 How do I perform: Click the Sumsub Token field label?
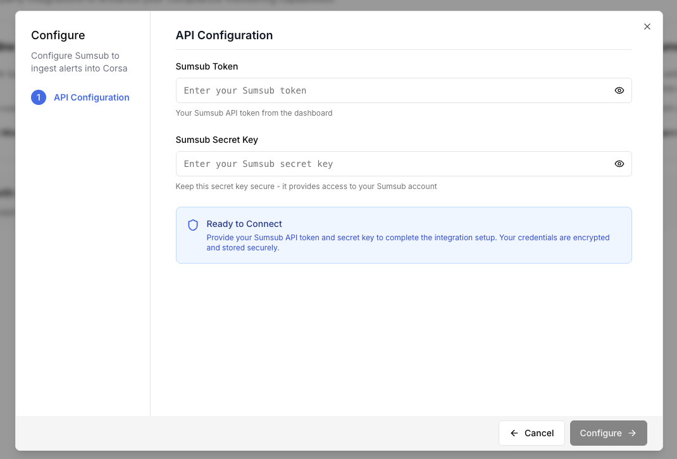207,66
